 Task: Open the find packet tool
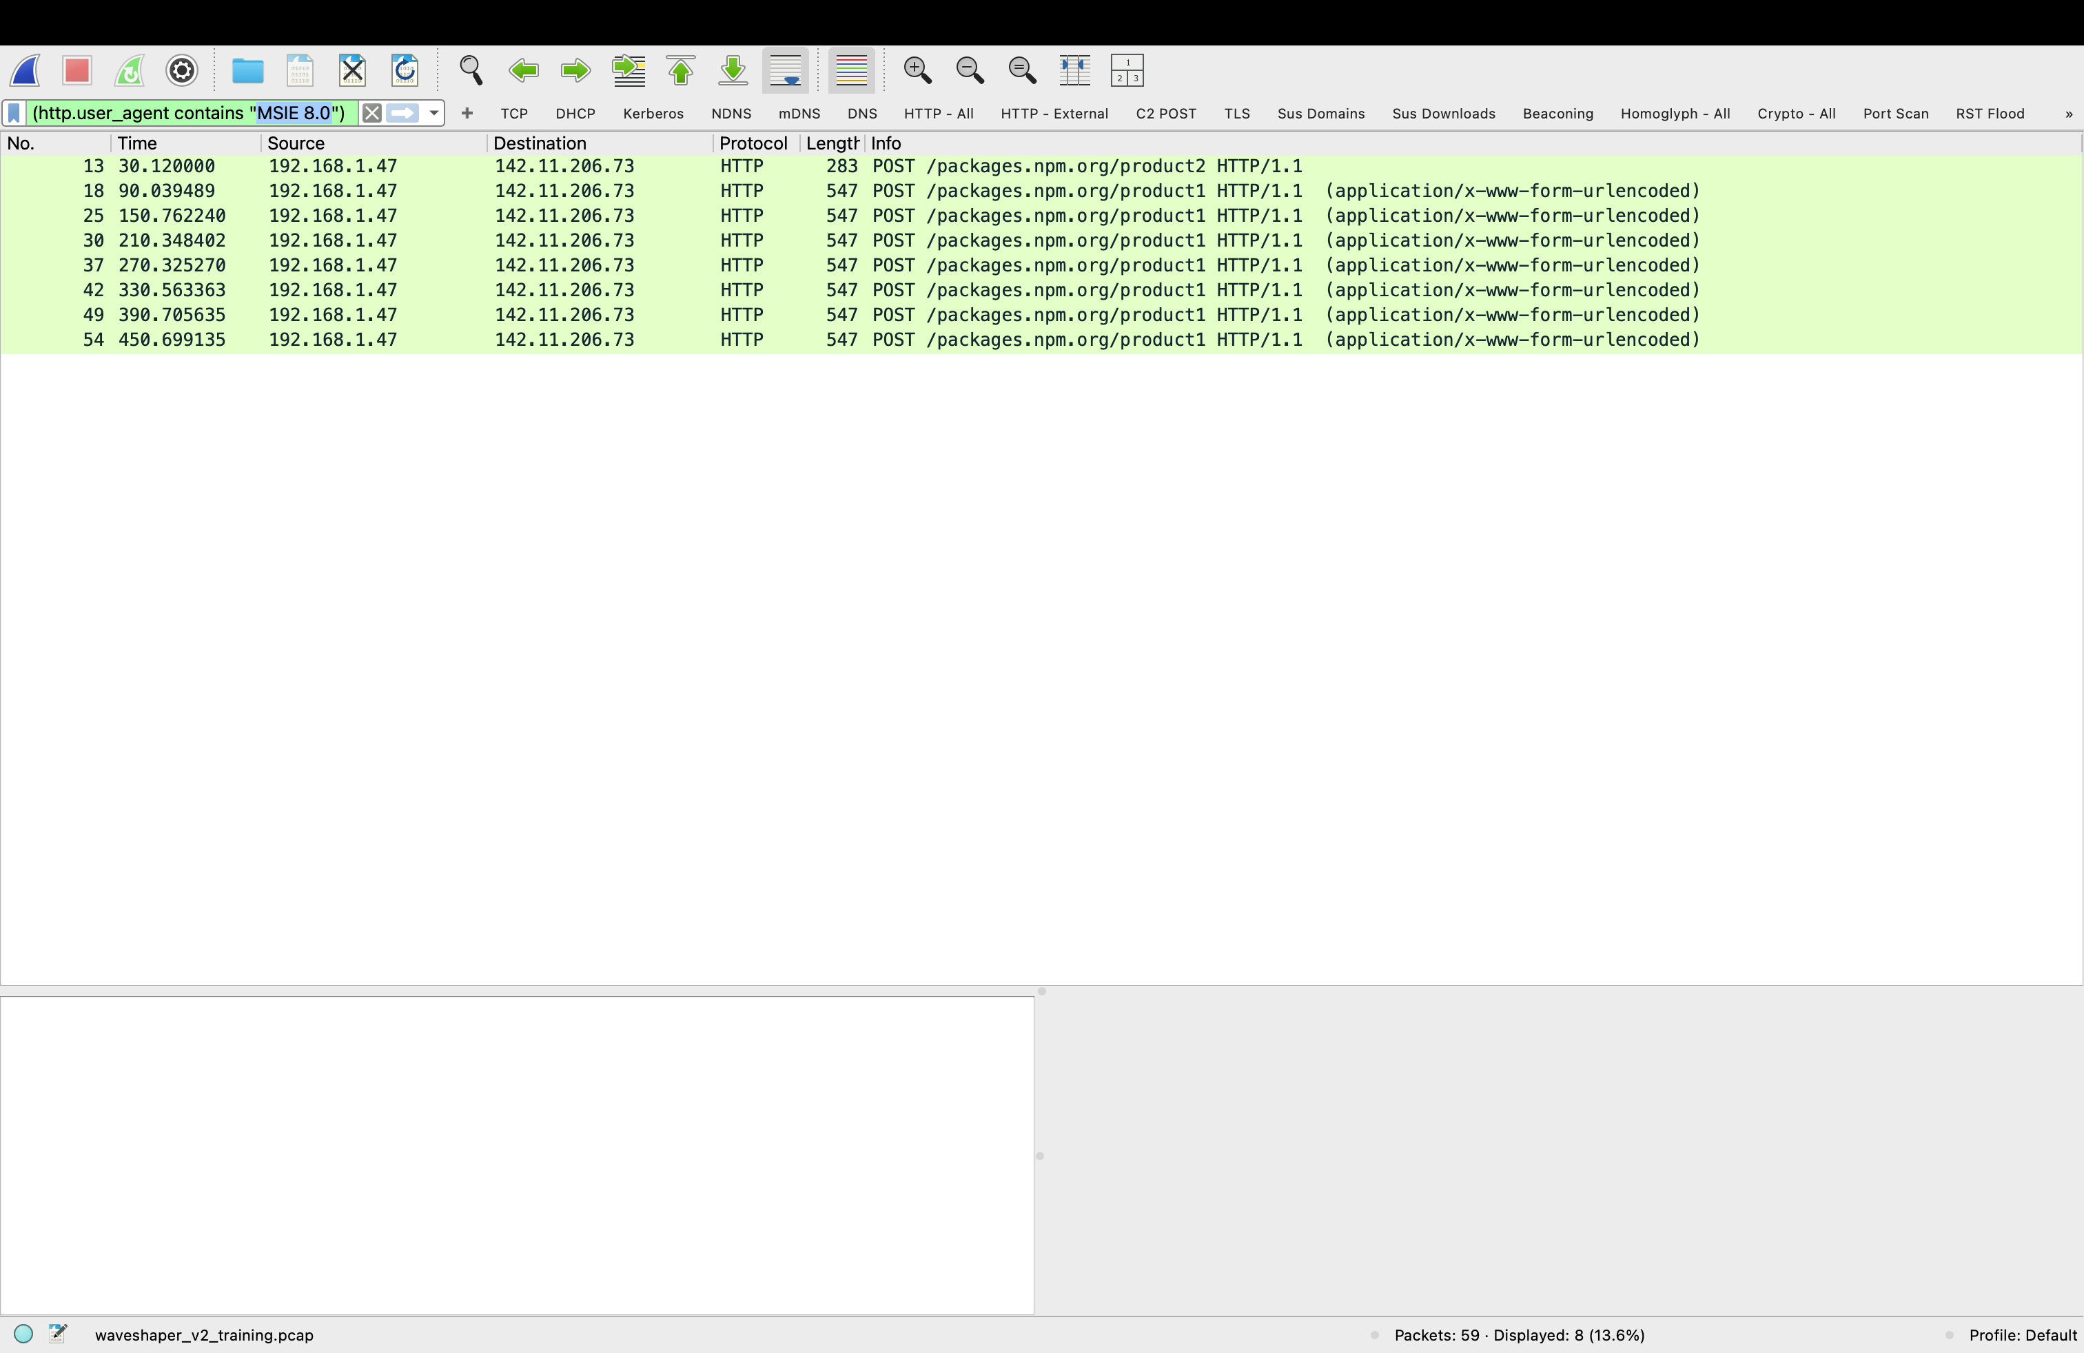point(470,70)
